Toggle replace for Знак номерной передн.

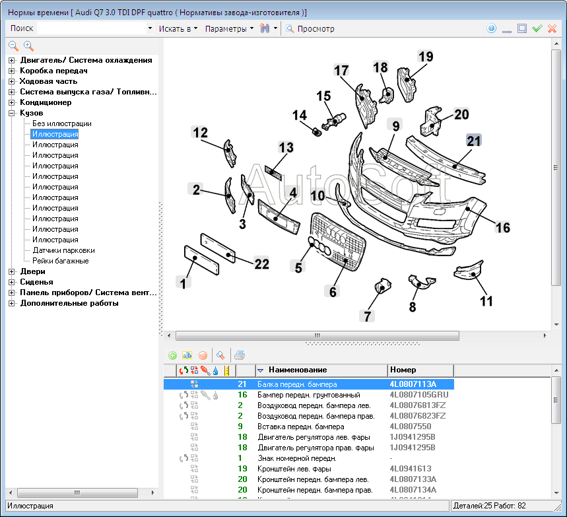pos(183,458)
